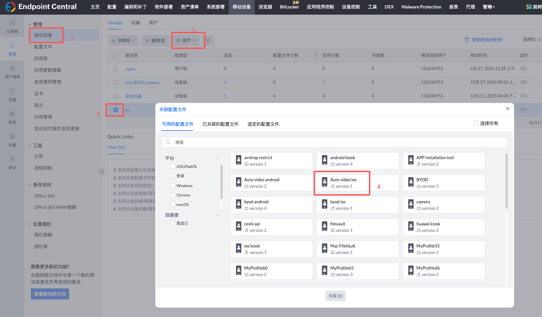The height and width of the screenshot is (317, 542).
Task: Enable the iOS/iPadOS platform filter checkbox
Action: click(x=173, y=167)
